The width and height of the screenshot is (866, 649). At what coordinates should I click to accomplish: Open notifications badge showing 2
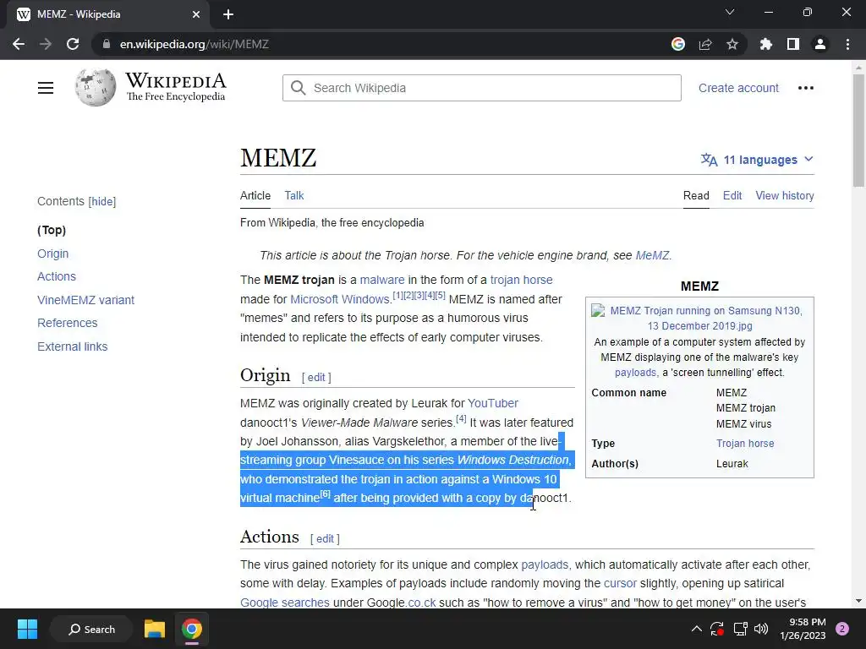[842, 629]
